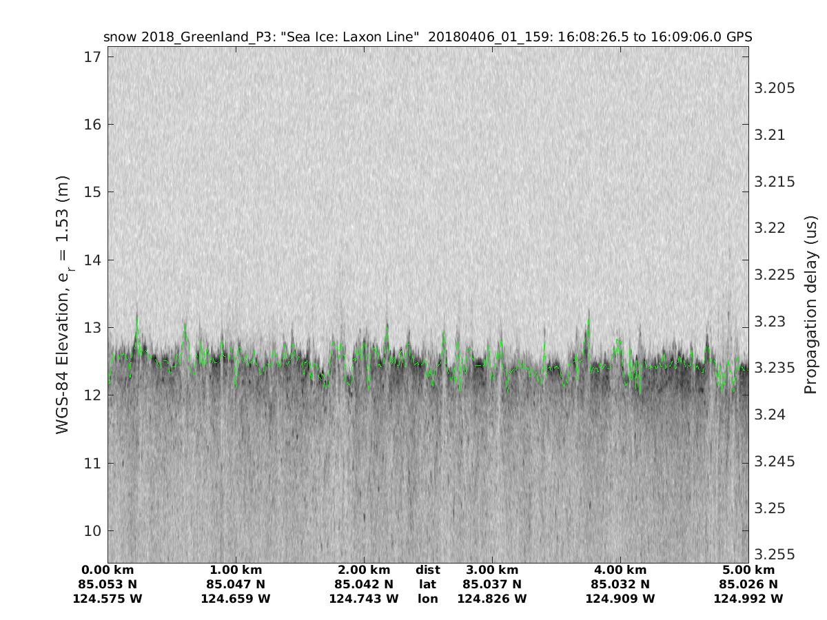This screenshot has width=827, height=620.
Task: Click the 'lon' axis legend text
Action: (428, 599)
